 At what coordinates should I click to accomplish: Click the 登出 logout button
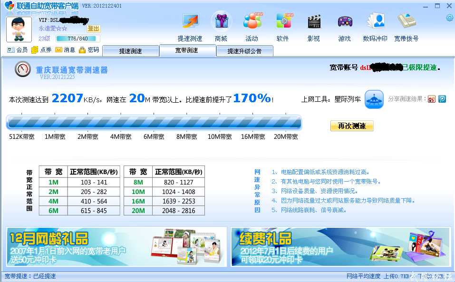pos(94,29)
